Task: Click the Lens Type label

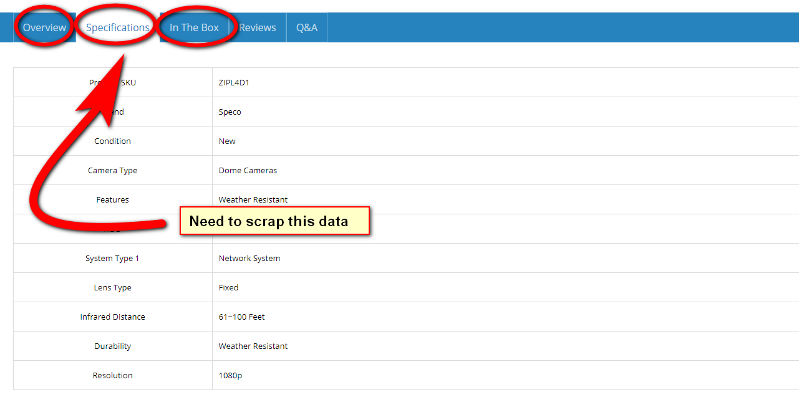Action: pos(112,288)
